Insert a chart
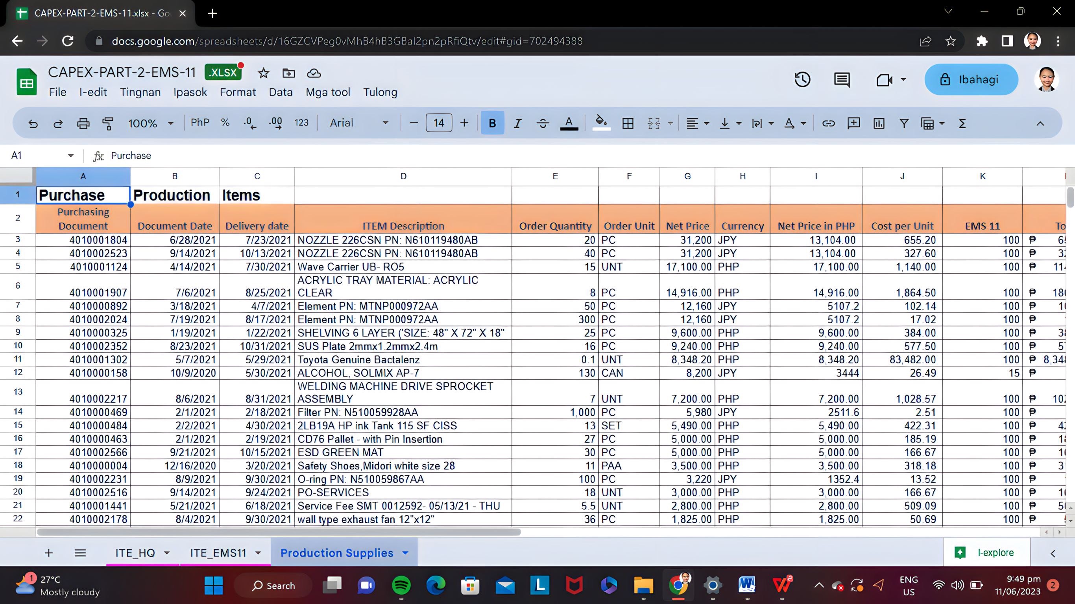Viewport: 1075px width, 604px height. (x=878, y=123)
